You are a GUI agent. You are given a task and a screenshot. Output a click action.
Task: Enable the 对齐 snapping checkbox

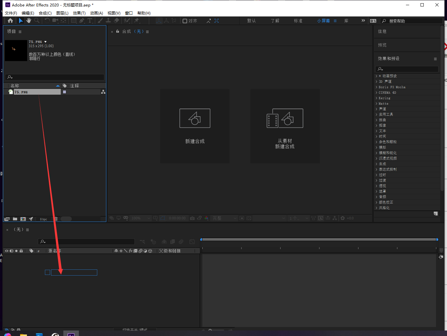tap(185, 21)
